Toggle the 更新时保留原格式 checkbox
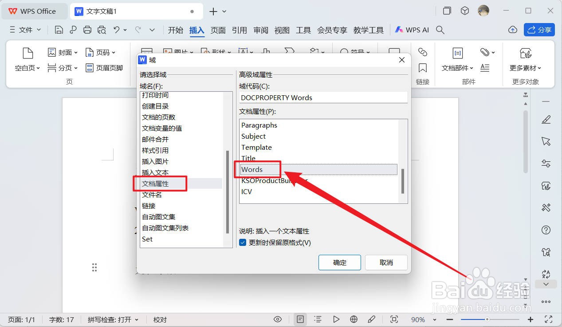562x327 pixels. pos(242,243)
